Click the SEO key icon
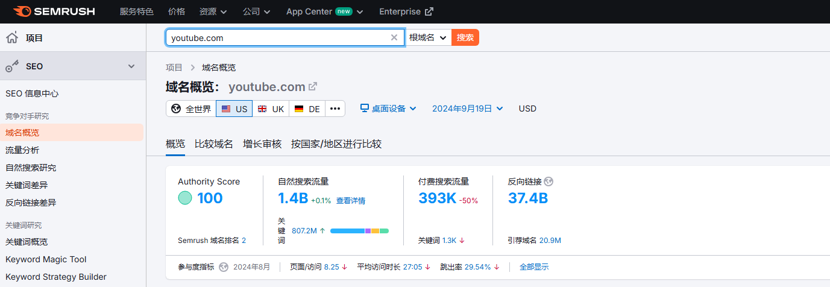This screenshot has height=287, width=830. pyautogui.click(x=12, y=66)
